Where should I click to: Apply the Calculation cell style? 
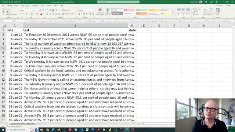(x=166, y=10)
